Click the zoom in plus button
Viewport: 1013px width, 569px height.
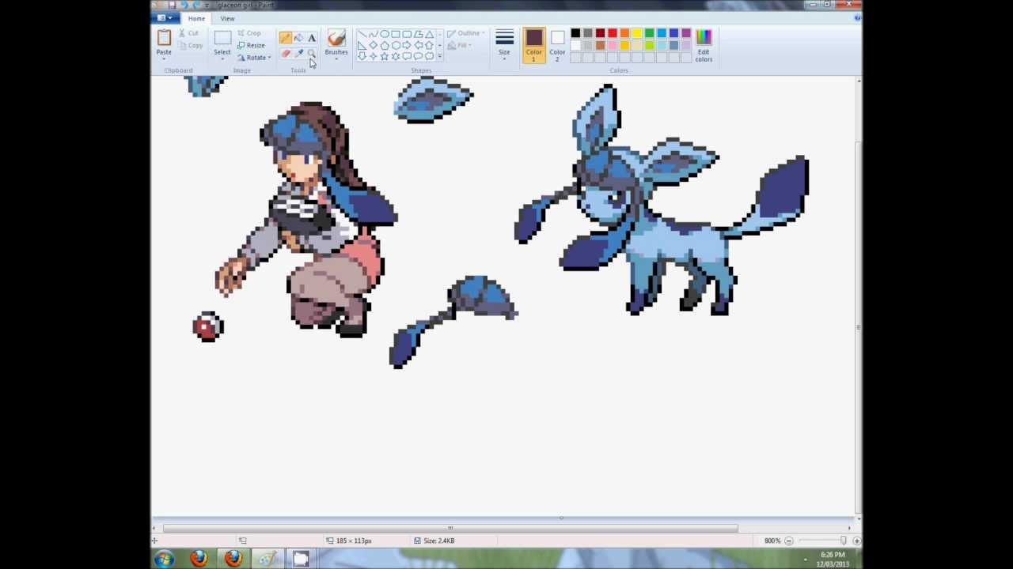click(856, 541)
